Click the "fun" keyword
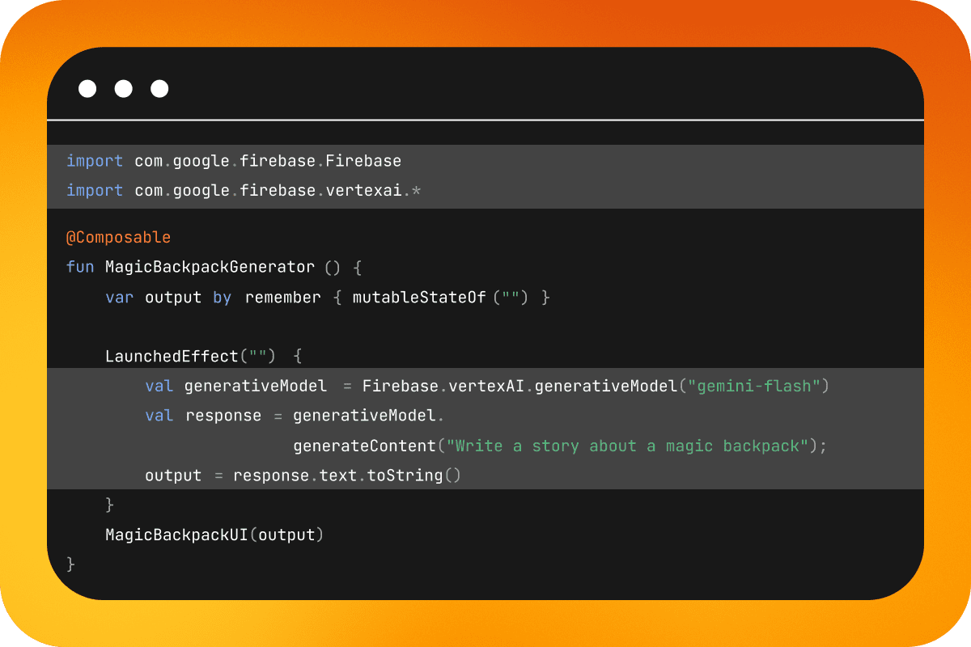The image size is (971, 647). pyautogui.click(x=80, y=267)
